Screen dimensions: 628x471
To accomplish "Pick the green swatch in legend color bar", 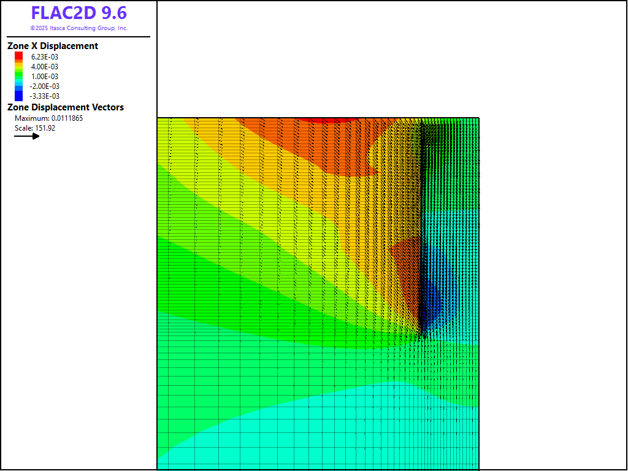I will click(x=18, y=75).
